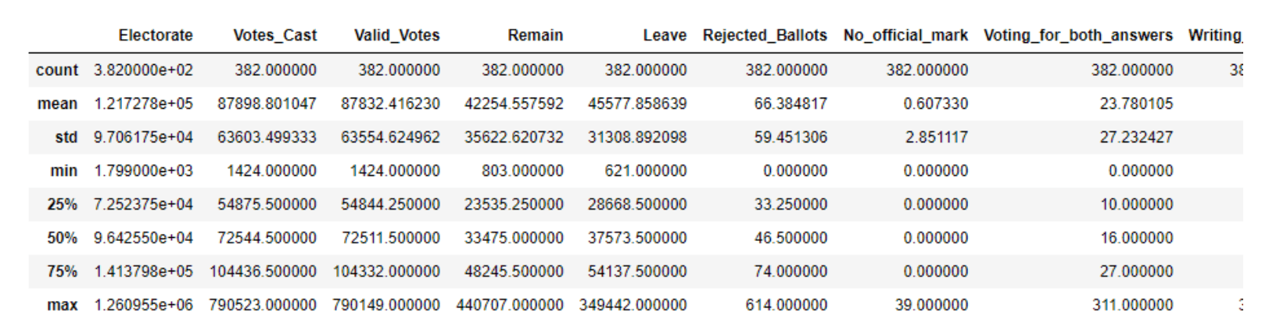
Task: Select the std row label
Action: pyautogui.click(x=66, y=138)
